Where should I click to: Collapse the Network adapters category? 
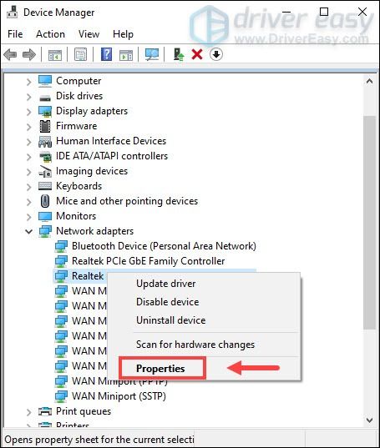pyautogui.click(x=29, y=231)
